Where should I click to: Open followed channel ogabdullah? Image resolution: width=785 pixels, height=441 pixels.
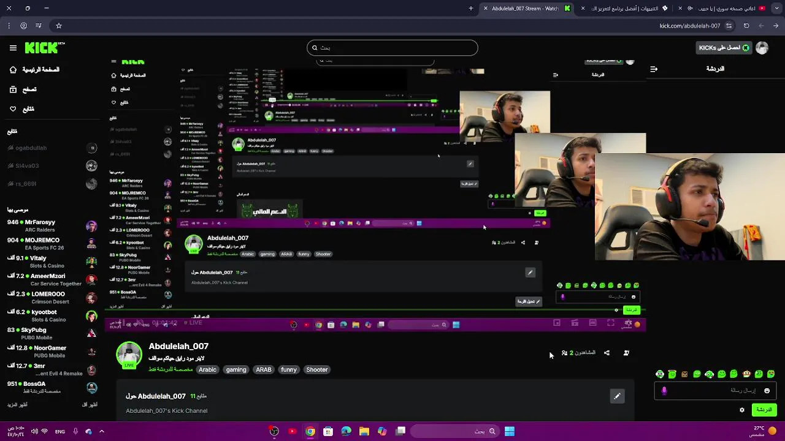pos(53,148)
